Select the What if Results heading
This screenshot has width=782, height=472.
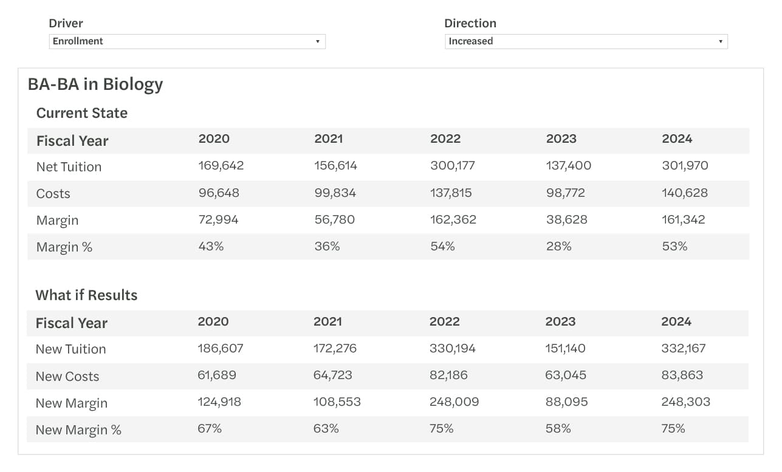coord(87,295)
